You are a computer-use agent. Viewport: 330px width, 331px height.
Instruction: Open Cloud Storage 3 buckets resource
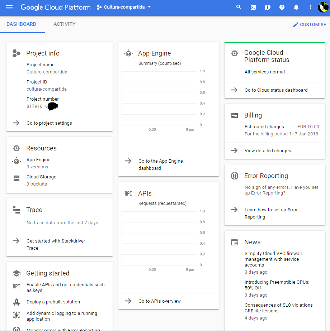[x=42, y=180]
